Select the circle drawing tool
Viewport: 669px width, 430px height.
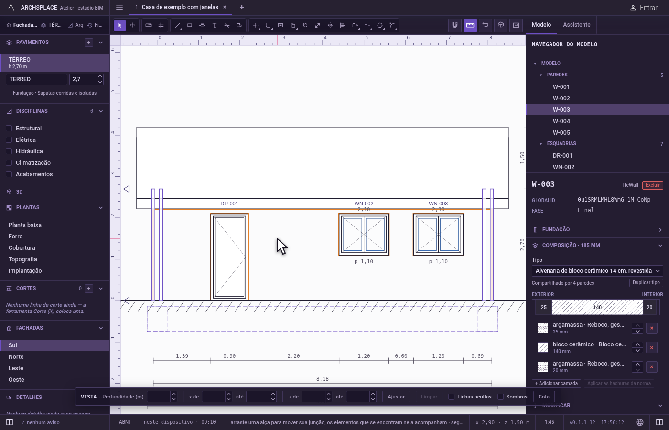380,25
